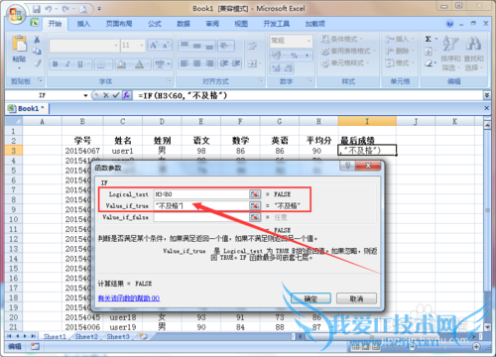Open the number format dropdown 常规
The height and width of the screenshot is (357, 496).
310,41
